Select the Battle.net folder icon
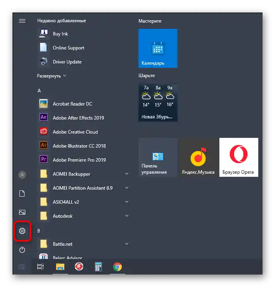The width and height of the screenshot is (275, 287). click(44, 244)
